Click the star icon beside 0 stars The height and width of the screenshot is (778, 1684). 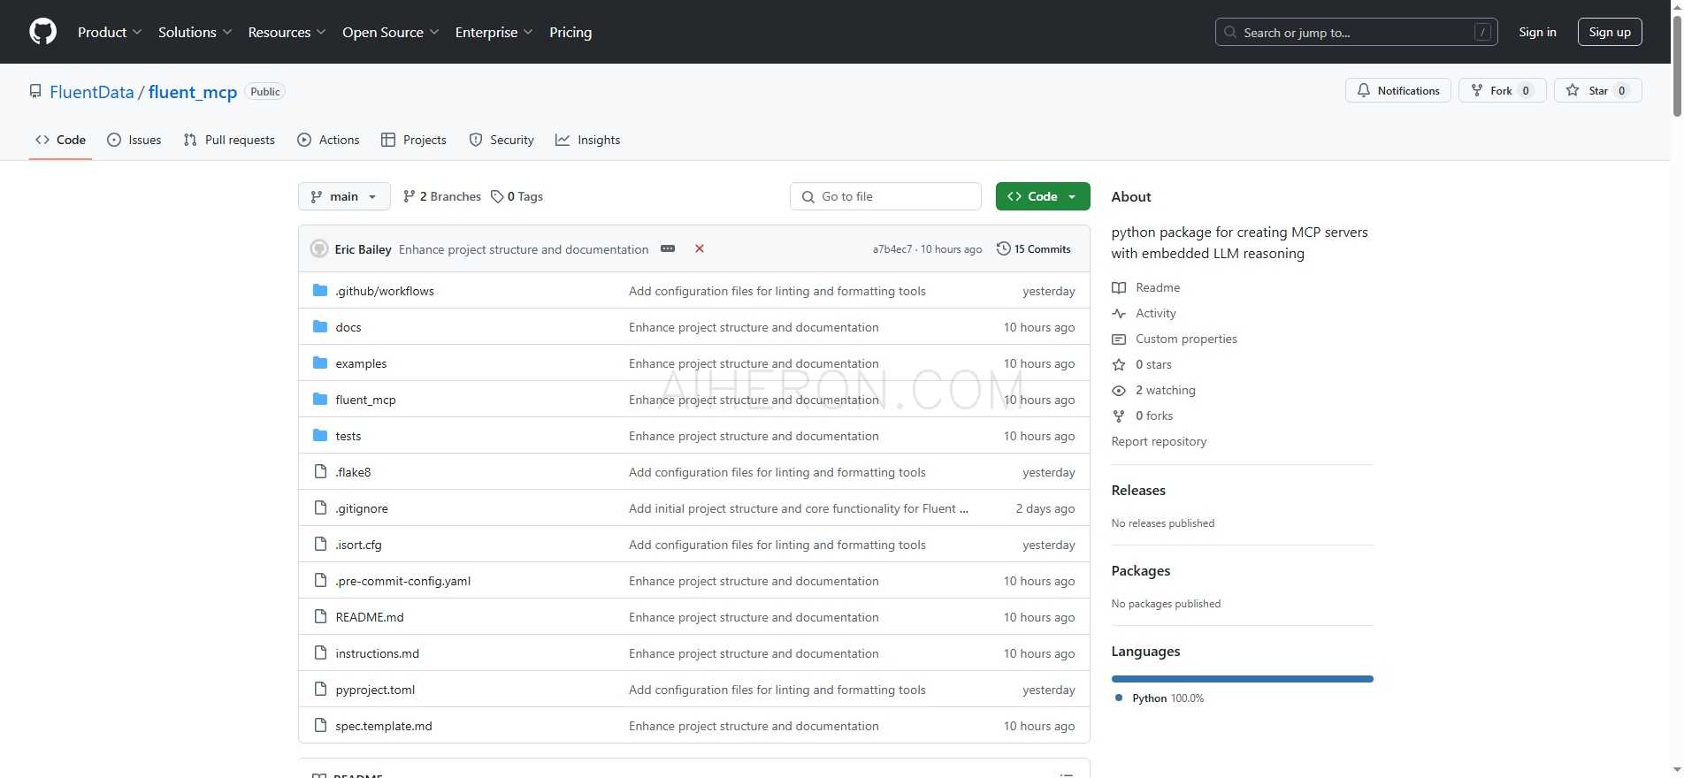1119,364
